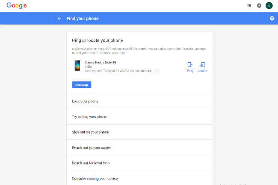Expand Reach out for local help
Viewport: 278px width, 185px height.
click(139, 163)
